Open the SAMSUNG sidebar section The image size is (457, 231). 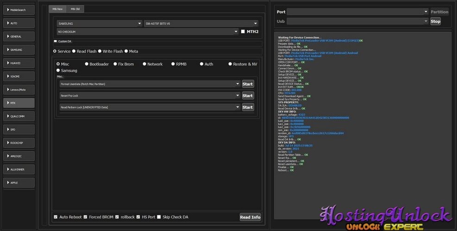coord(19,50)
